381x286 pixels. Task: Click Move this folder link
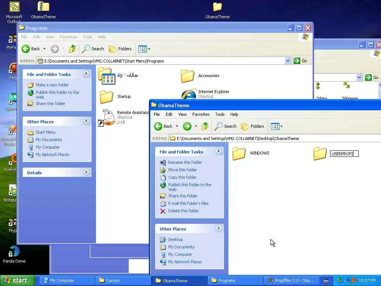tap(182, 170)
